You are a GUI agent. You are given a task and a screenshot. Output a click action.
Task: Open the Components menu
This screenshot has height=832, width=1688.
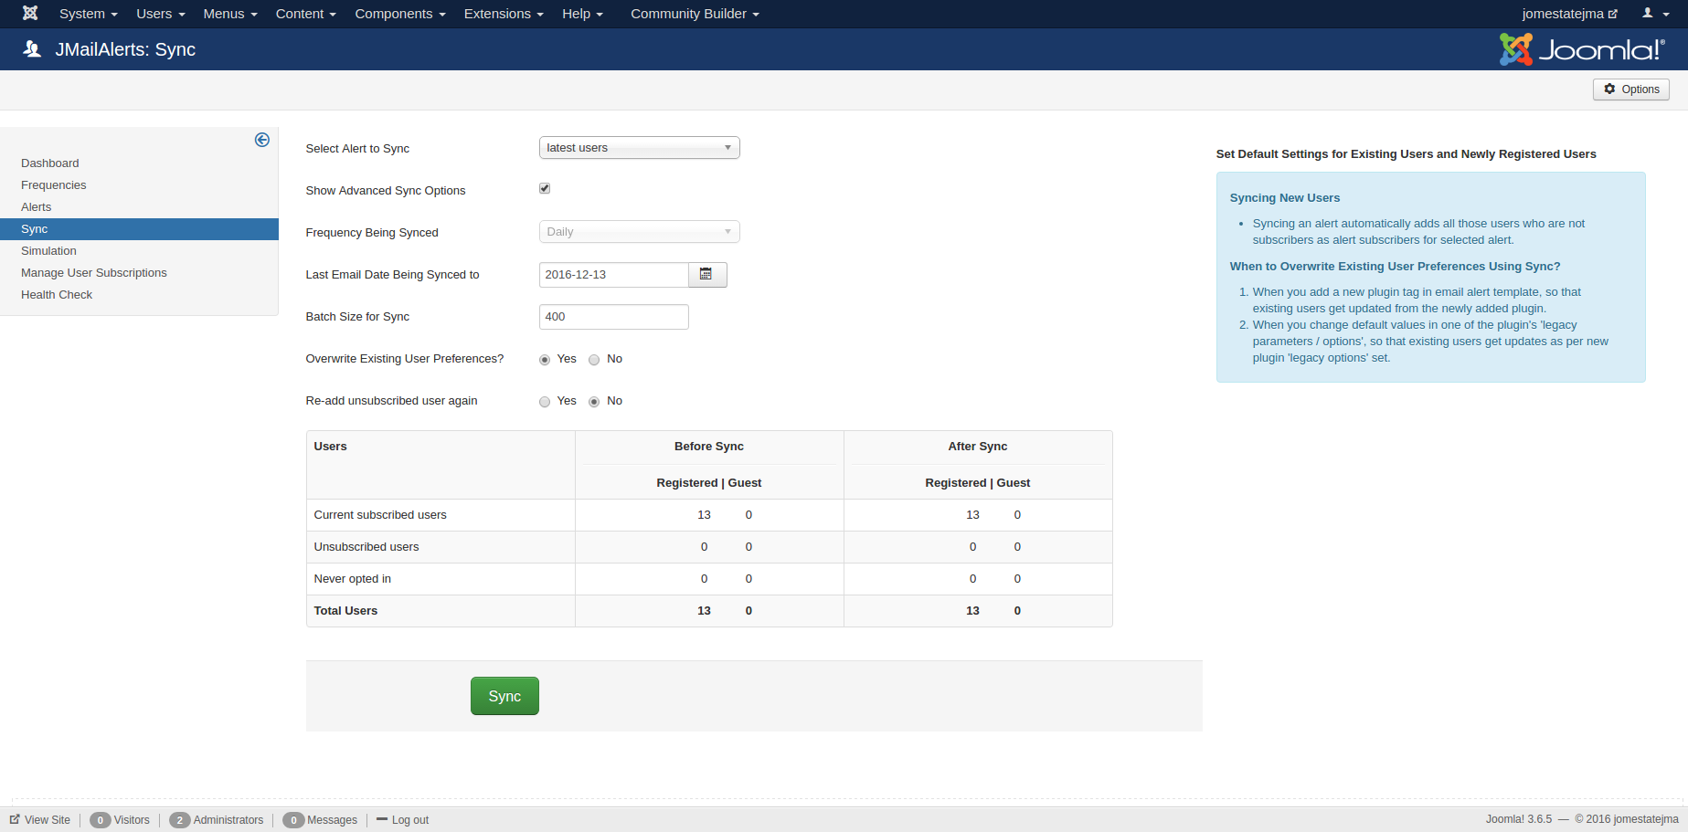click(399, 14)
